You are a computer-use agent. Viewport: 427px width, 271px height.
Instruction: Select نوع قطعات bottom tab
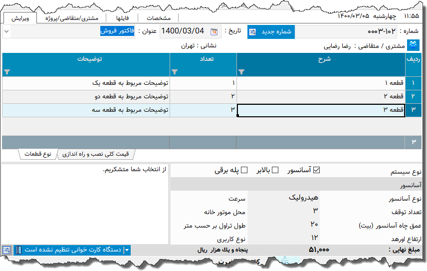click(38, 154)
